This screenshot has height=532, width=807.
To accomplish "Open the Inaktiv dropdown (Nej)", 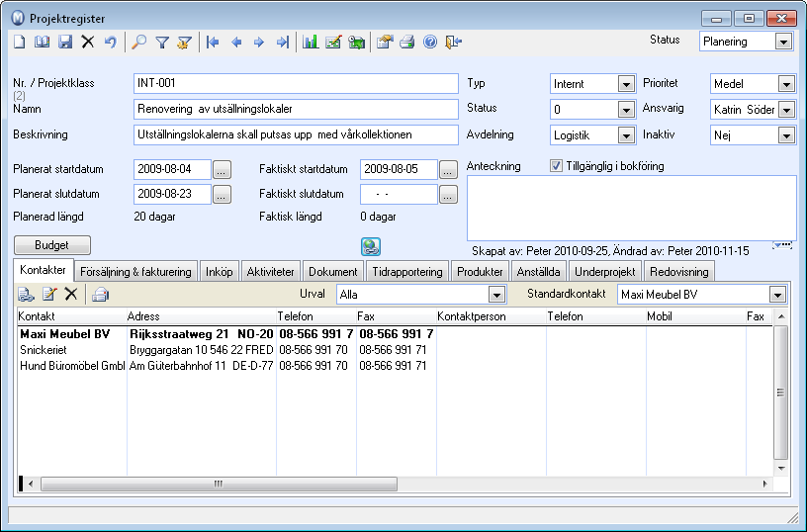I will click(786, 135).
